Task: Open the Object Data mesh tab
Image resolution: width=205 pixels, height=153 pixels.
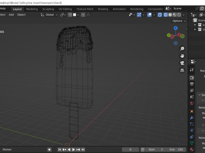Action: [192, 143]
